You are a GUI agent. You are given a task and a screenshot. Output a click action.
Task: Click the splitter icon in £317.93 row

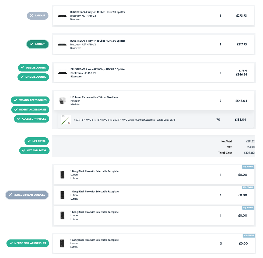pyautogui.click(x=62, y=44)
